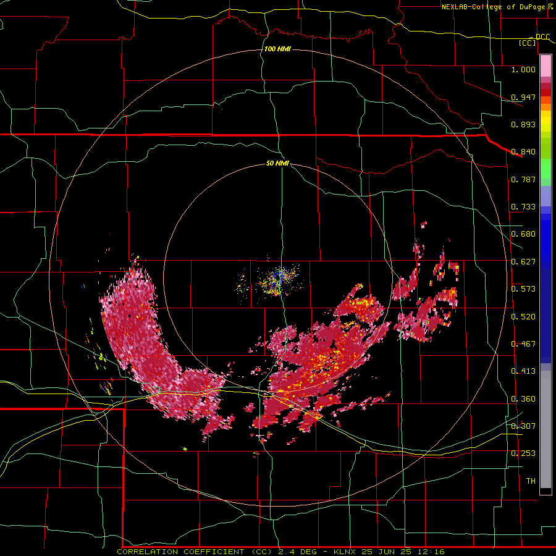556x556 pixels.
Task: Click the 1.000 value on the color scale
Action: click(523, 69)
